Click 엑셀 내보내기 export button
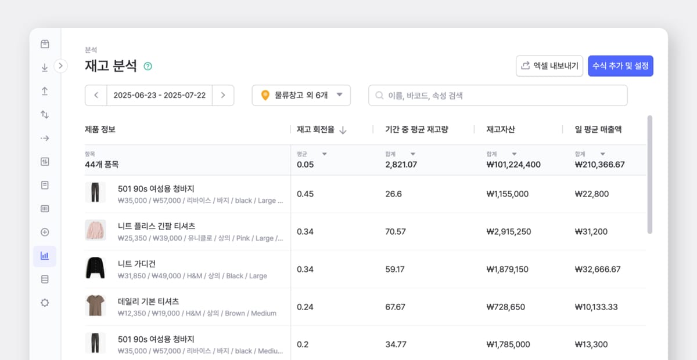Viewport: 697px width, 360px height. pos(549,66)
